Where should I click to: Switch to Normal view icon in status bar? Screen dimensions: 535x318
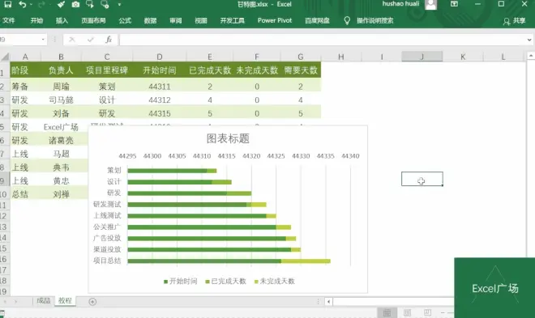coord(387,312)
